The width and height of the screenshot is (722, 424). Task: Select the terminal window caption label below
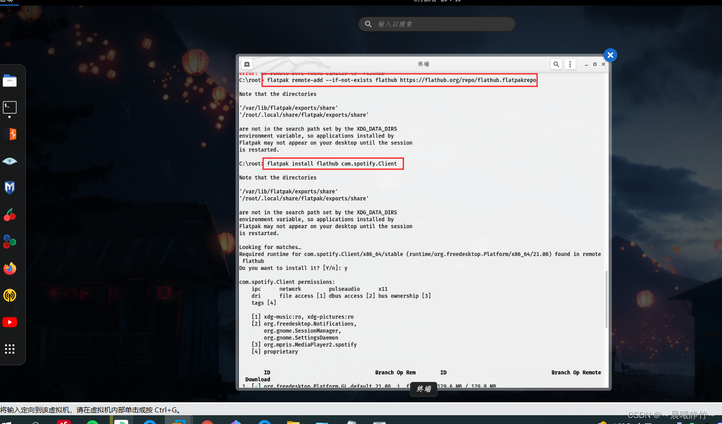pyautogui.click(x=424, y=389)
